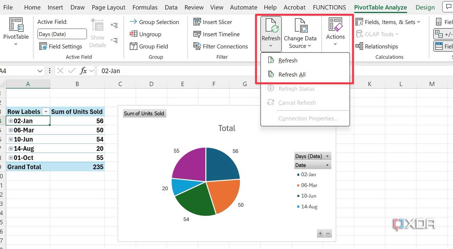Viewport: 453px width, 249px height.
Task: Click the Fields, Items, & Sets icon
Action: tap(359, 22)
